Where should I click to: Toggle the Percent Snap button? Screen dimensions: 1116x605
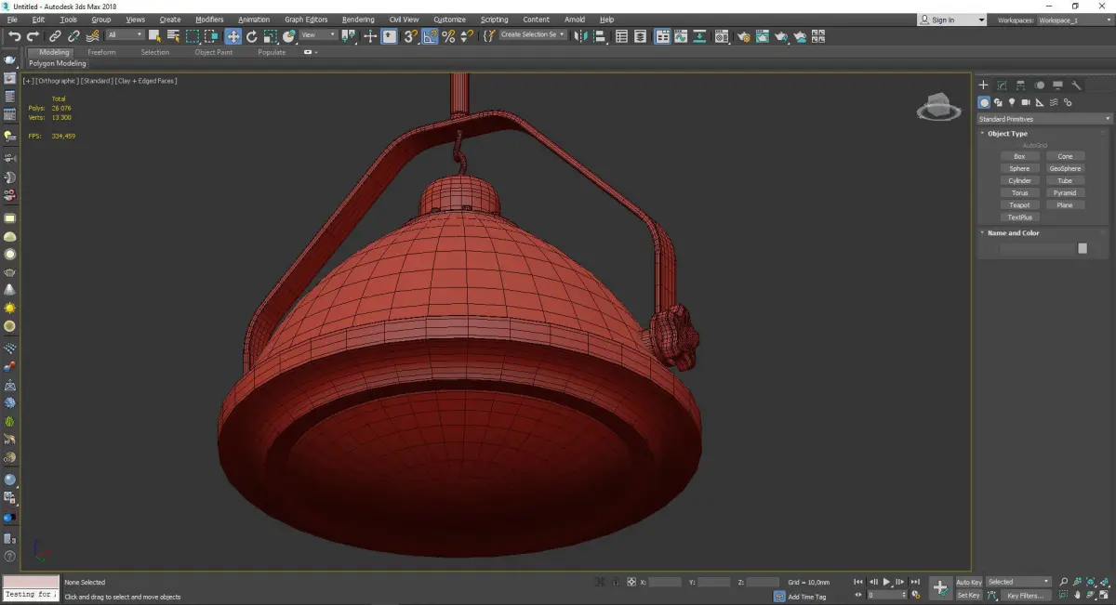click(x=448, y=36)
